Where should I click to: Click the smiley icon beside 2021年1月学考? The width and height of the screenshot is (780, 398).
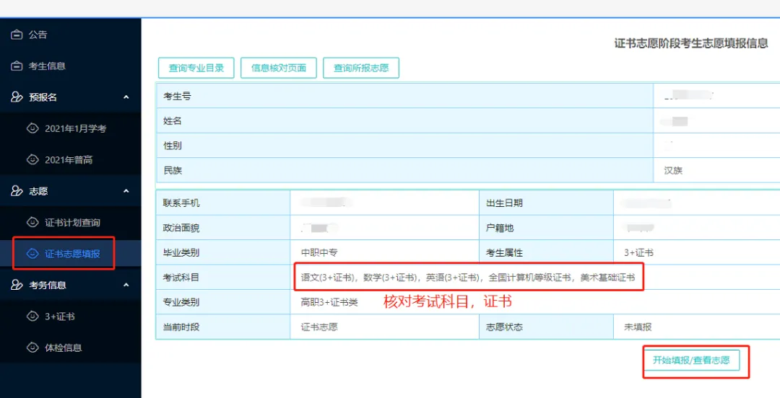point(32,128)
